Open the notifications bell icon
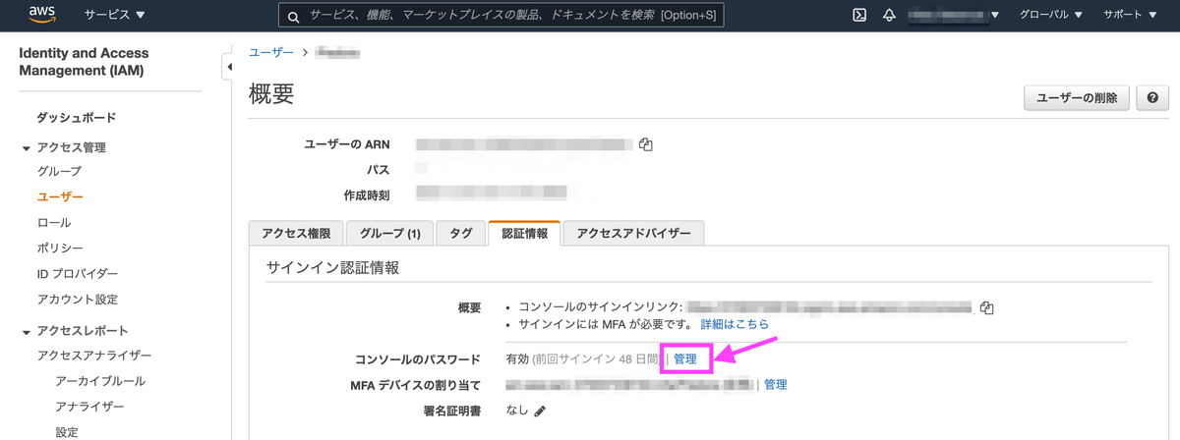This screenshot has height=440, width=1180. pos(889,16)
